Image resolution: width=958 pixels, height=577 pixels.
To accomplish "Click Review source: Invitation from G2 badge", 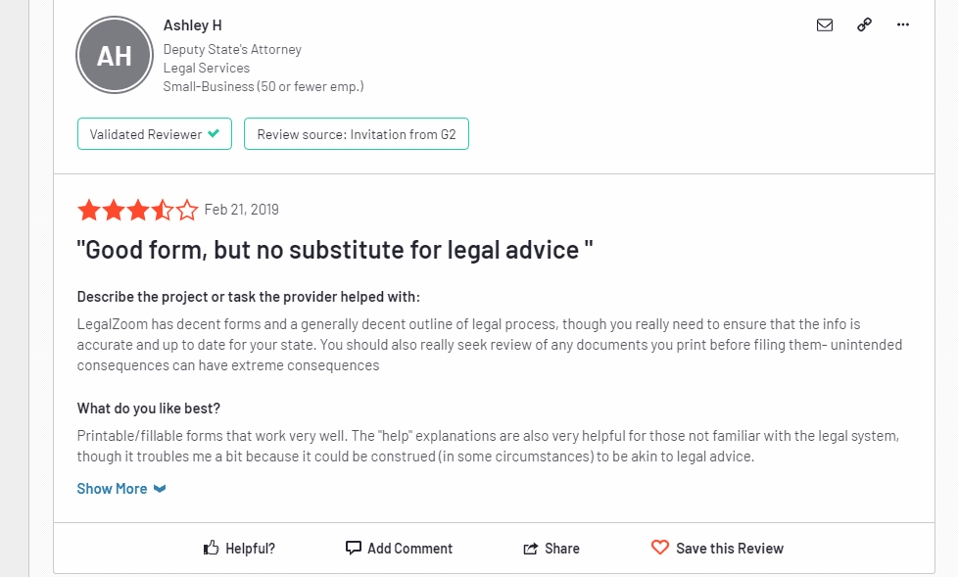I will click(357, 134).
